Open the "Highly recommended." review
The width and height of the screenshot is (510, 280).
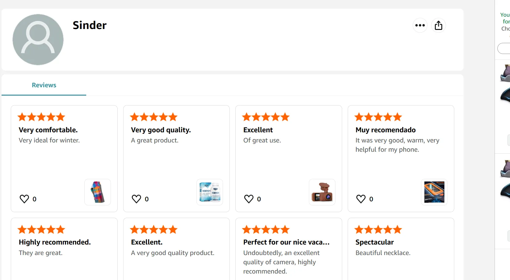[x=55, y=242]
